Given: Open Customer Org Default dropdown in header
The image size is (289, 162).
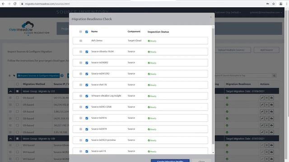Looking at the screenshot, I should coord(228,13).
